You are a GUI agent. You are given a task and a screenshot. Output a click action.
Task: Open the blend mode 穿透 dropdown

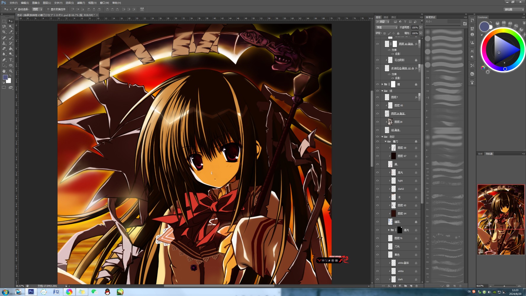387,28
